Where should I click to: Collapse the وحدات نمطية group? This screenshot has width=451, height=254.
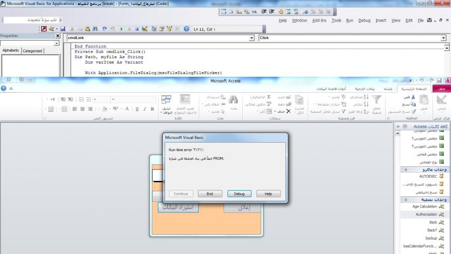pyautogui.click(x=406, y=199)
